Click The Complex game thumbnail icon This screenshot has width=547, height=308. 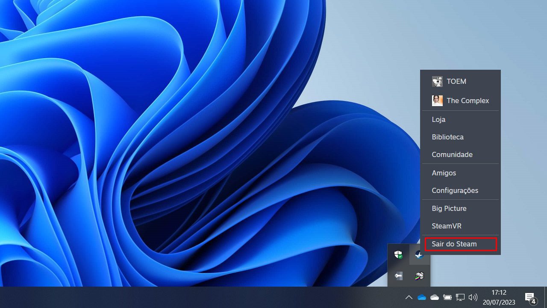[x=437, y=101]
